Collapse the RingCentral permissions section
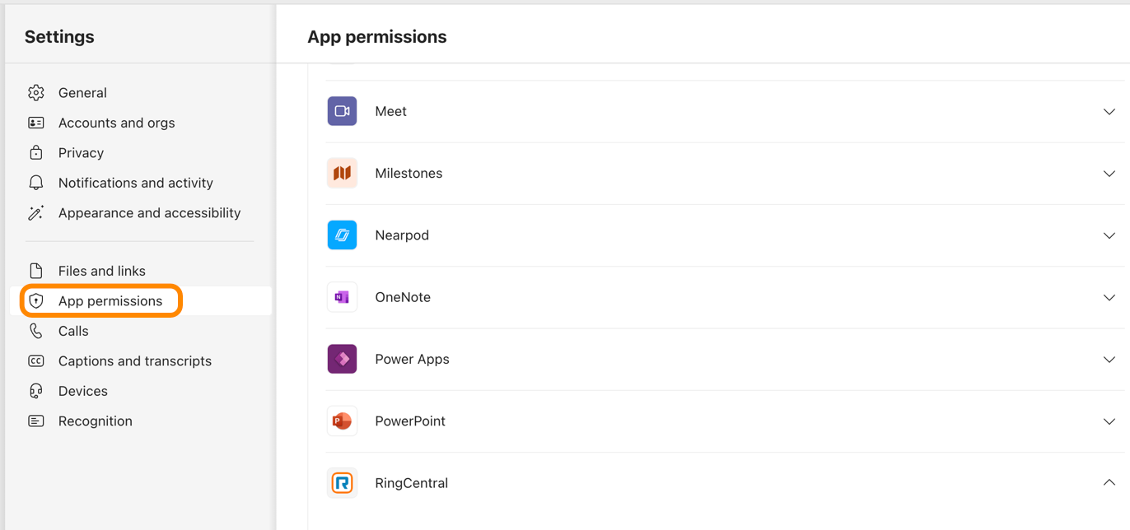1130x530 pixels. click(1109, 483)
